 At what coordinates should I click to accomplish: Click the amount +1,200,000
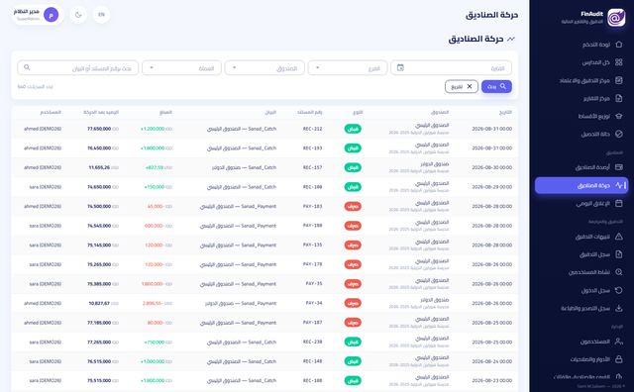tap(153, 129)
